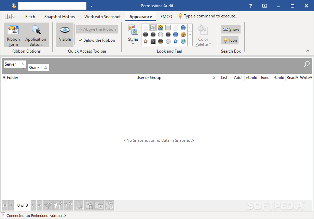Toggle the Ribbon Form option
The image size is (314, 219).
pyautogui.click(x=13, y=35)
